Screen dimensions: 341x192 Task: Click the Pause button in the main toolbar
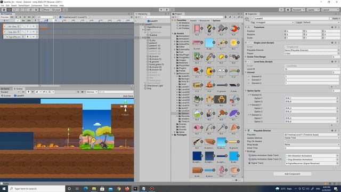(167, 10)
